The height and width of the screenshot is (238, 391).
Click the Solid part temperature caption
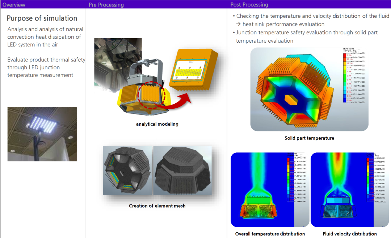(x=309, y=138)
